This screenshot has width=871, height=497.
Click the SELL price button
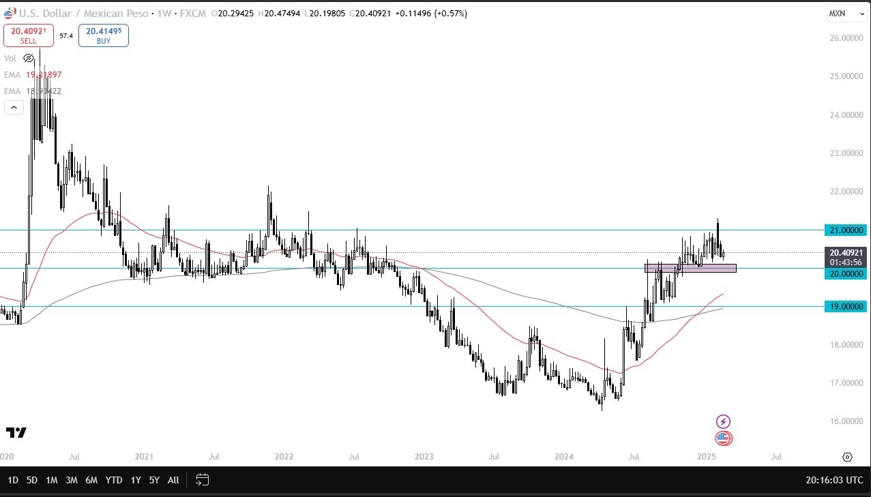29,35
